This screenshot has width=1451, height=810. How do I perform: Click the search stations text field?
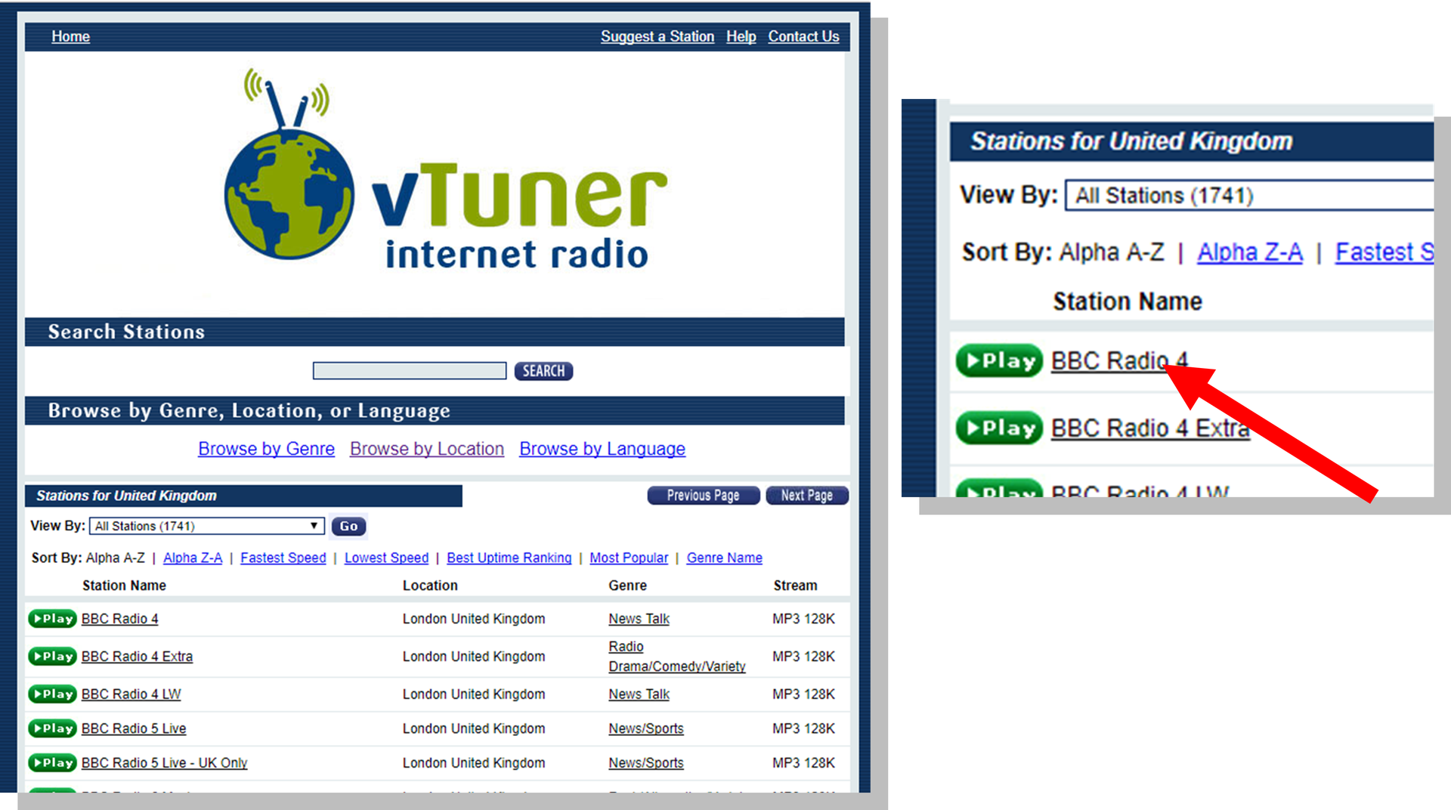tap(410, 371)
